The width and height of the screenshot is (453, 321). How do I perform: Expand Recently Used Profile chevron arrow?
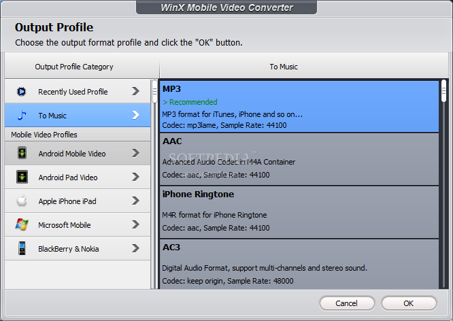pos(135,91)
